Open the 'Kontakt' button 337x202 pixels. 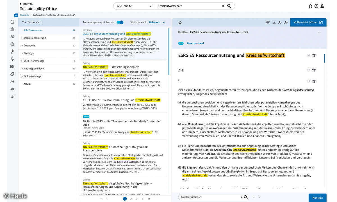[317, 198]
